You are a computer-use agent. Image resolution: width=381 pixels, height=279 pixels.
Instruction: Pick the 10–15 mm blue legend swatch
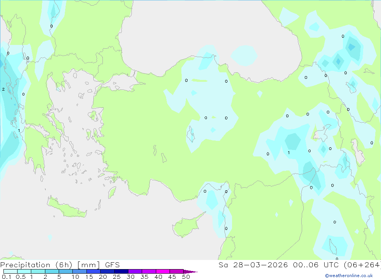click(80, 271)
